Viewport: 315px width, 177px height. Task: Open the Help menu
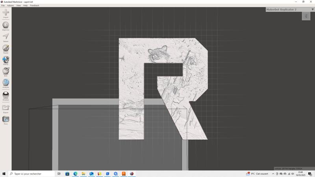pyautogui.click(x=25, y=6)
